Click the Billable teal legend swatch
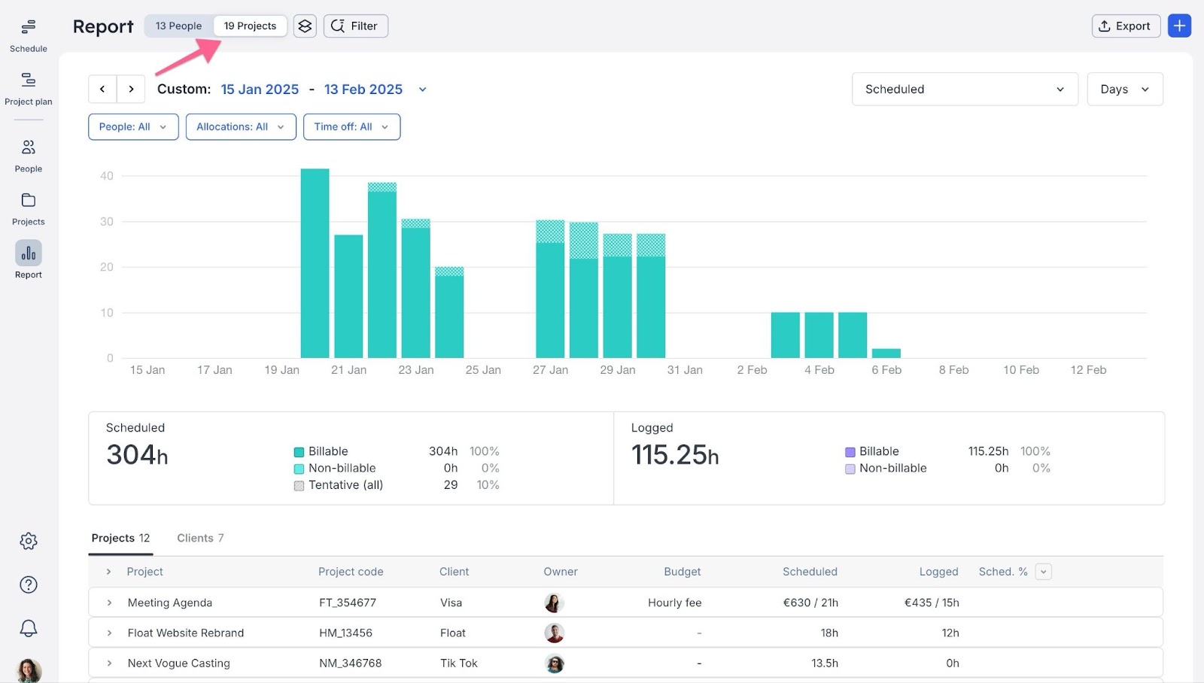Screen dimensions: 1204x683 [299, 452]
